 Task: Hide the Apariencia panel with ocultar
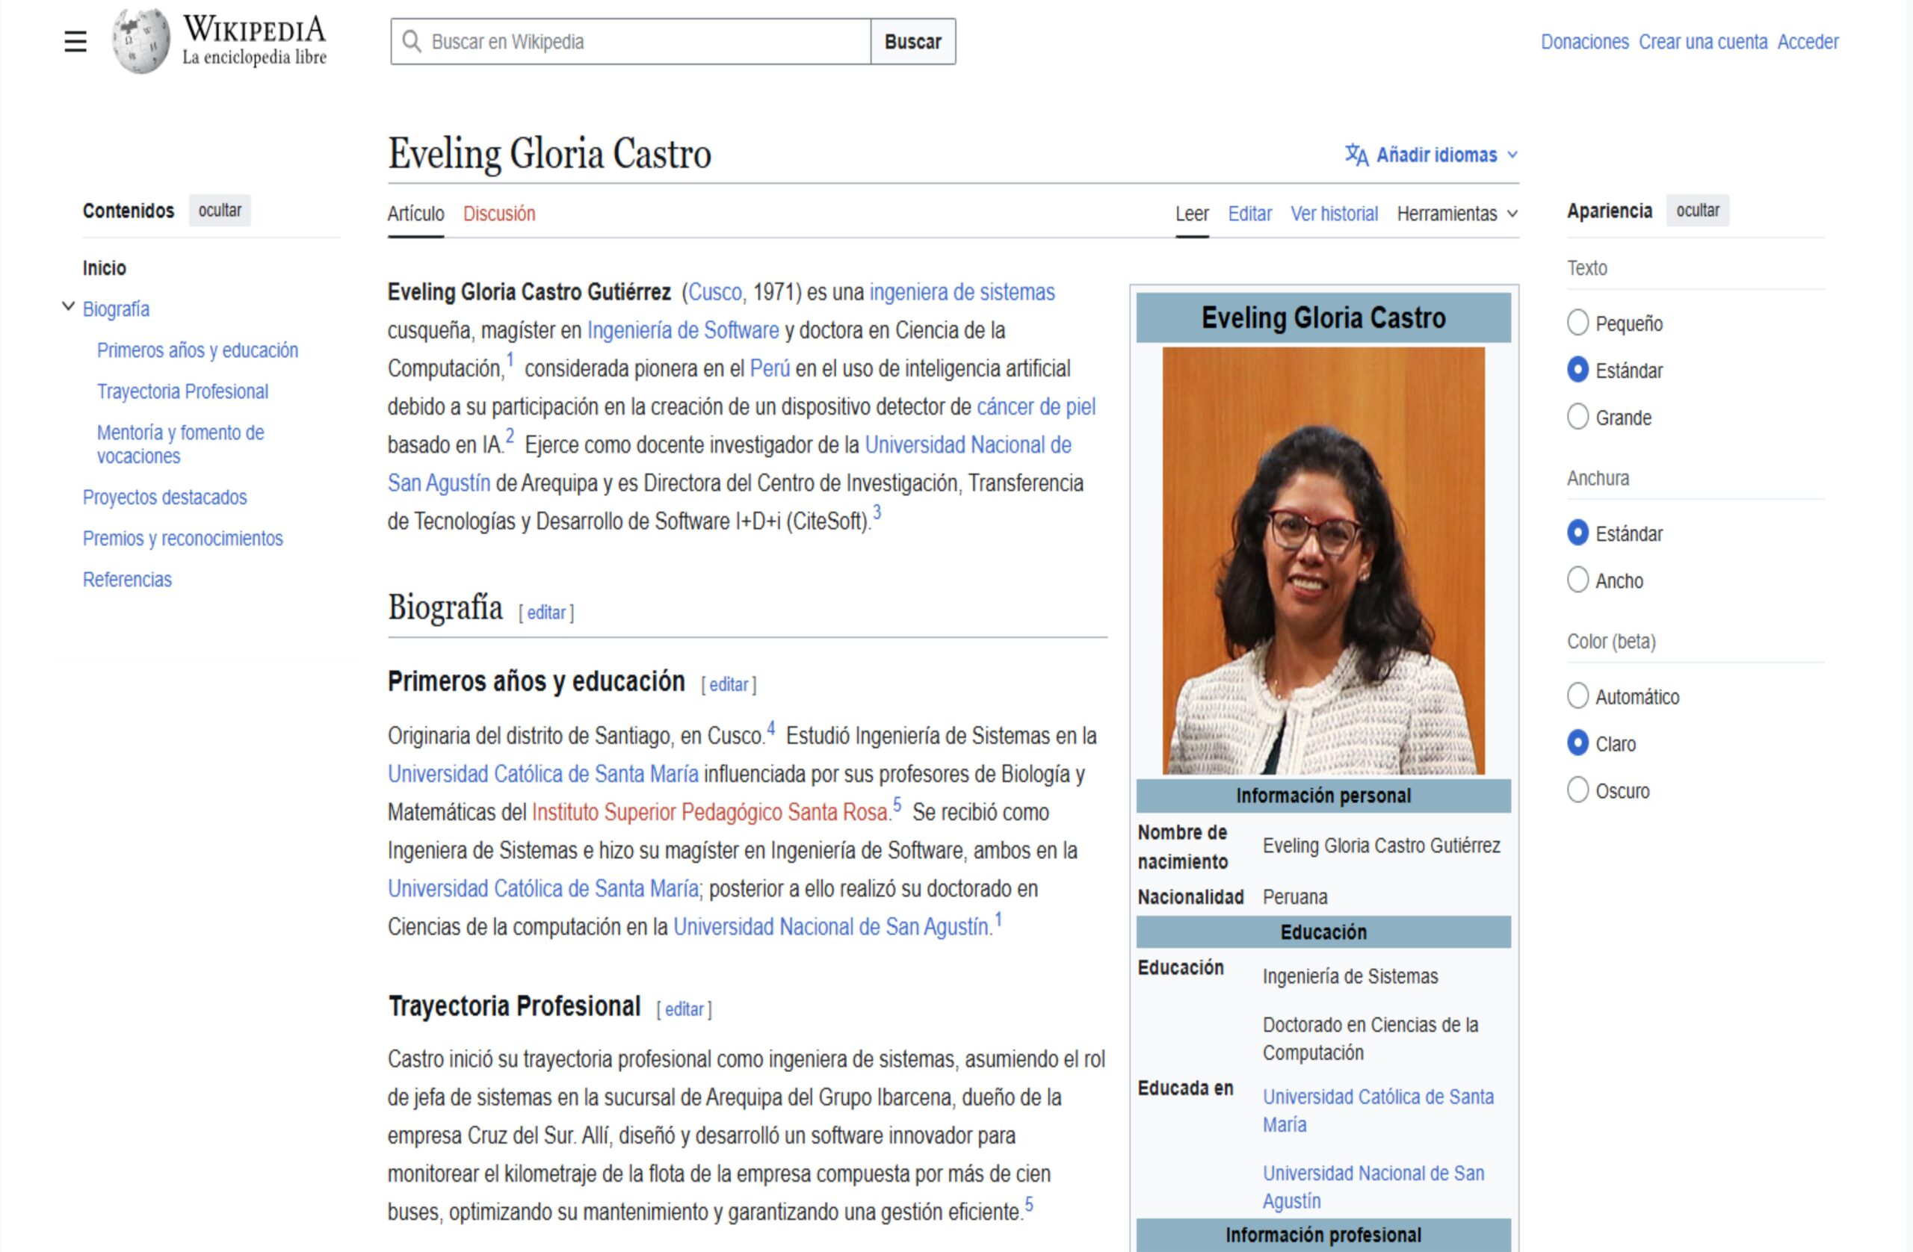point(1697,211)
